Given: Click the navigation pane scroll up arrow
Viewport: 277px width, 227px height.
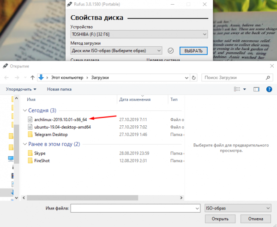Looking at the screenshot, I should tap(17, 98).
